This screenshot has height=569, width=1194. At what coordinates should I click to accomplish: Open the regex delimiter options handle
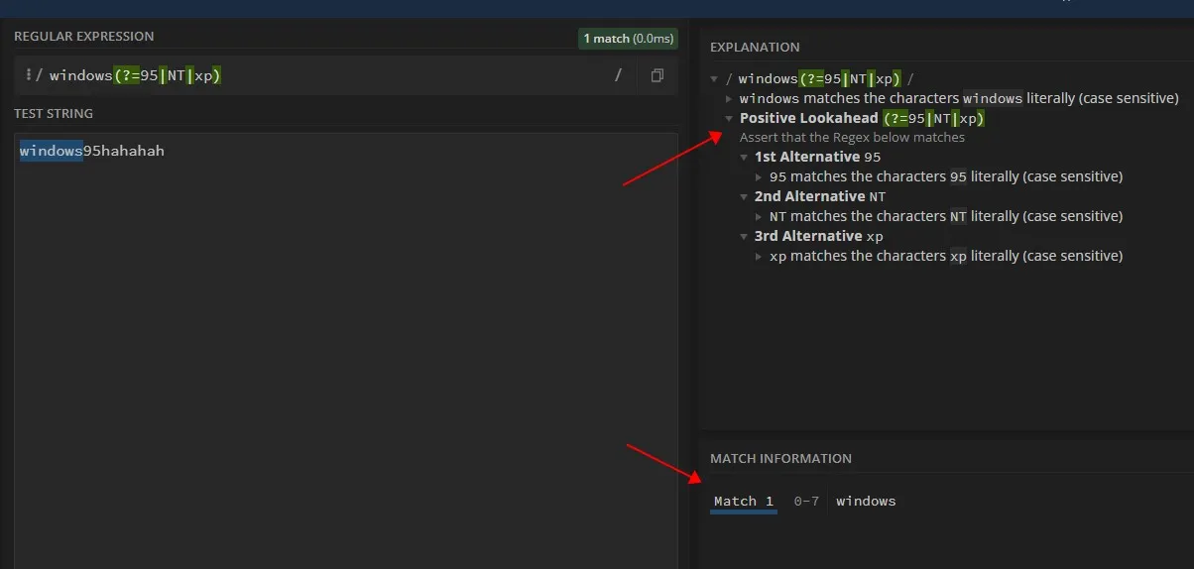[x=28, y=75]
